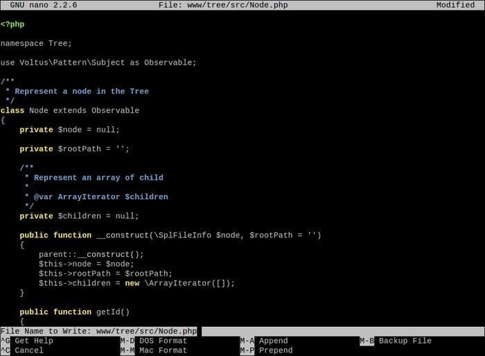This screenshot has height=356, width=485.
Task: Click the '<?php' opening tag line
Action: [12, 24]
